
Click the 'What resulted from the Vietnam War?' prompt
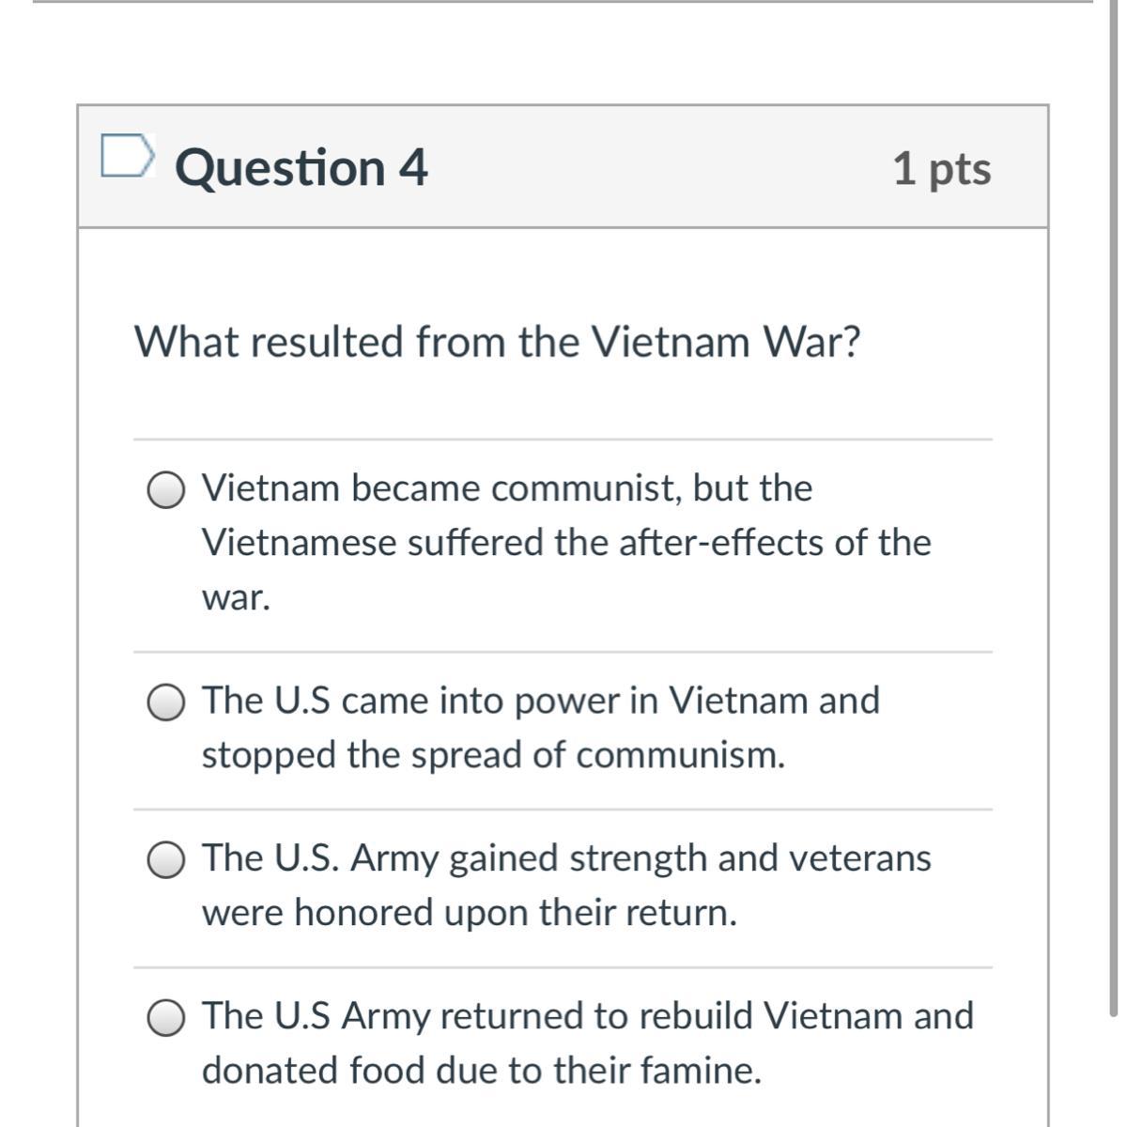[x=498, y=342]
